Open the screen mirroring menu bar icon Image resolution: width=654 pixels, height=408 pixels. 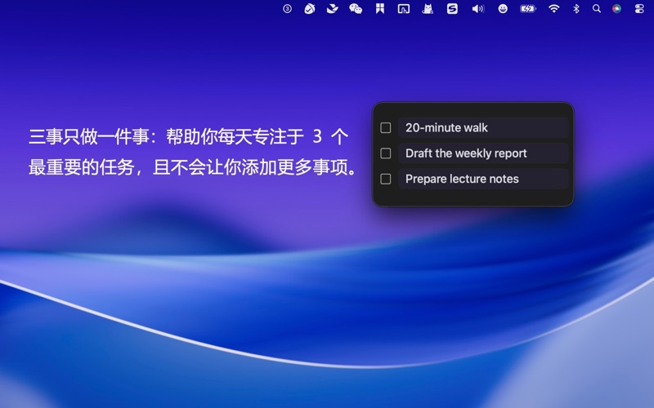tap(403, 9)
